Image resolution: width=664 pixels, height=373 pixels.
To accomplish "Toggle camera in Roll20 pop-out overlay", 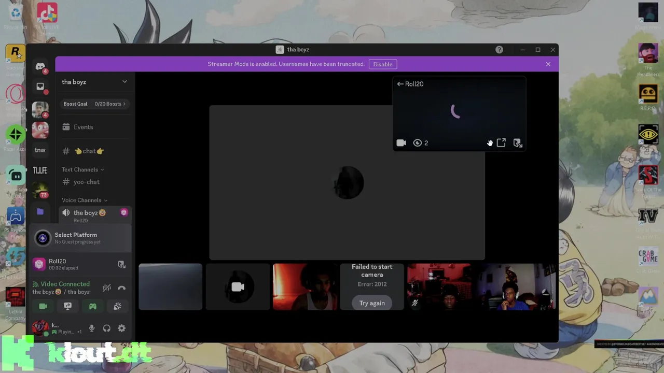I will click(401, 143).
